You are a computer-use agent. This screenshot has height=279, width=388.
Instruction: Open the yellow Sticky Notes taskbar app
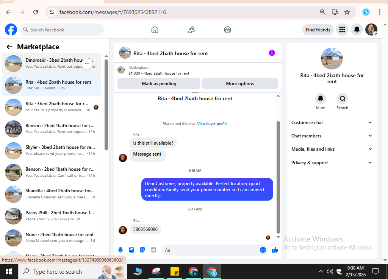175,271
